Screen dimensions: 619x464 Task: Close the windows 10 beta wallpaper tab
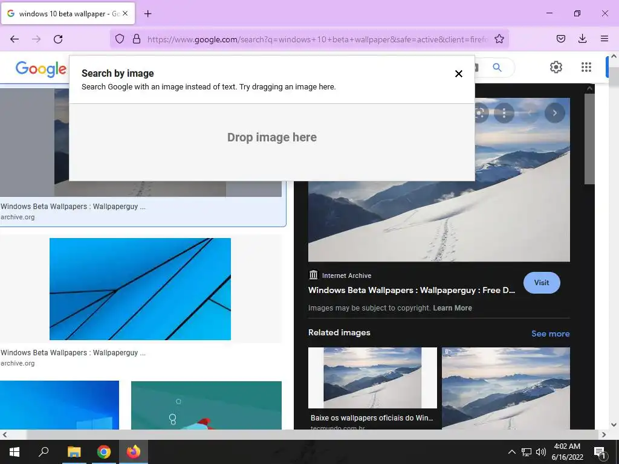point(125,13)
